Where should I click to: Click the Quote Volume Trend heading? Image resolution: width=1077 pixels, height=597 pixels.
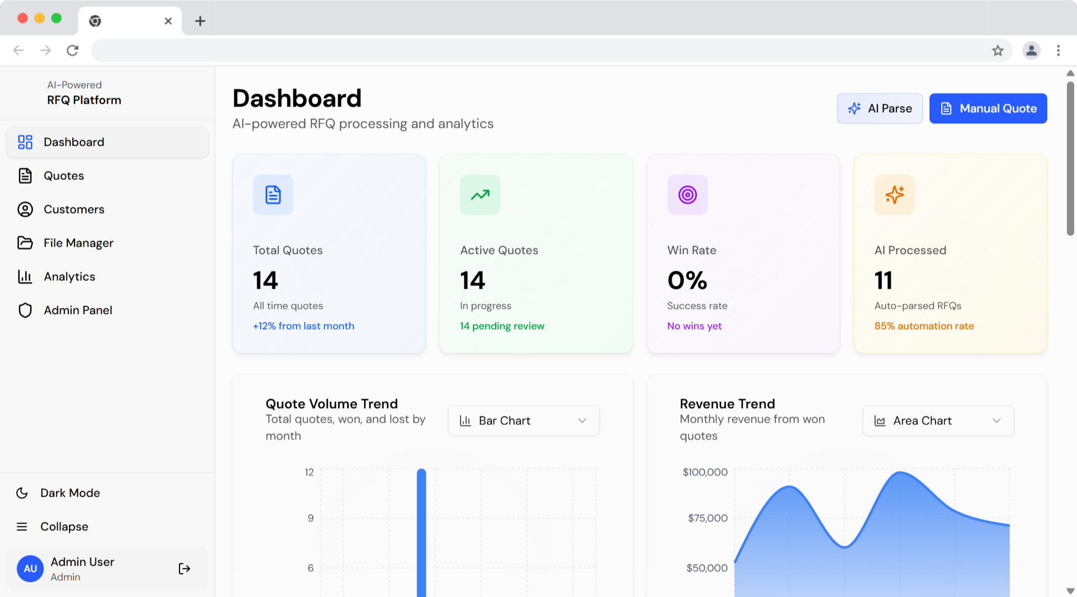332,404
